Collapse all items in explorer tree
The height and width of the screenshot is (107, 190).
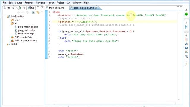(33, 12)
